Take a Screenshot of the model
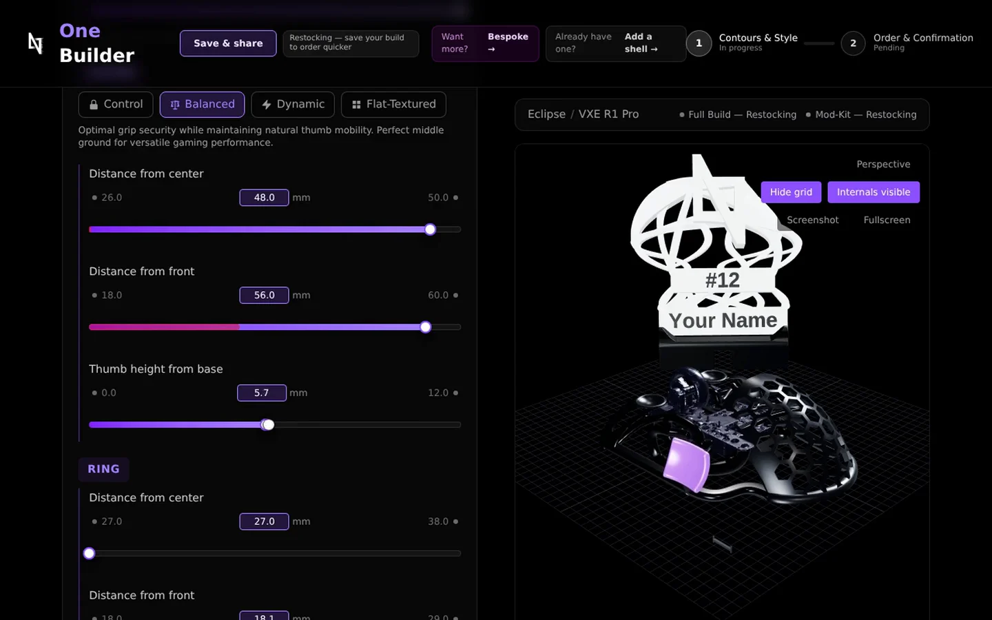The image size is (992, 620). point(812,220)
